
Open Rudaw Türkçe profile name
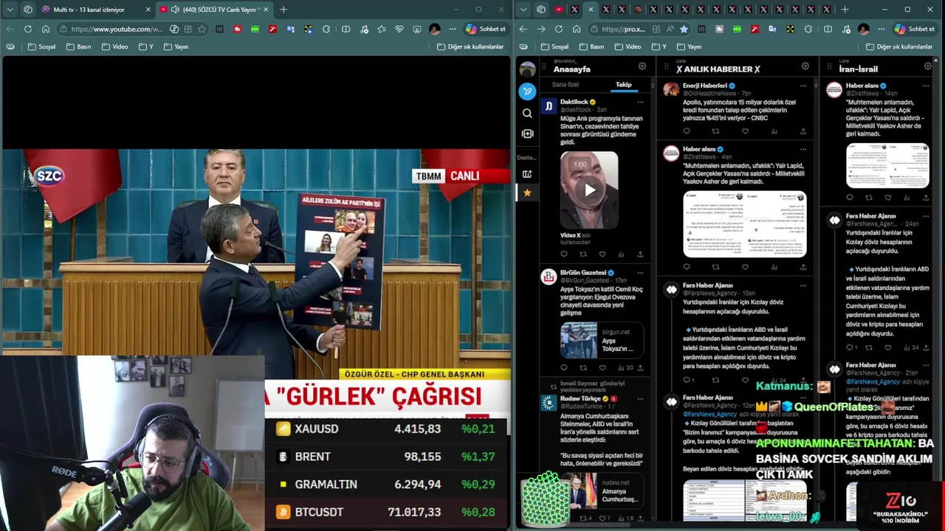point(580,398)
